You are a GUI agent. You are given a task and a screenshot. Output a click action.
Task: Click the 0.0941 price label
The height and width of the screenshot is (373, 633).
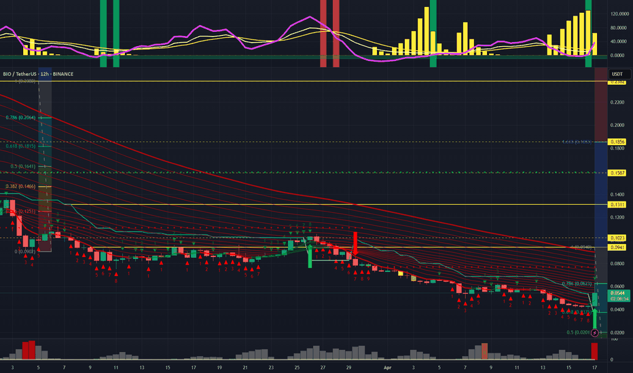click(617, 248)
